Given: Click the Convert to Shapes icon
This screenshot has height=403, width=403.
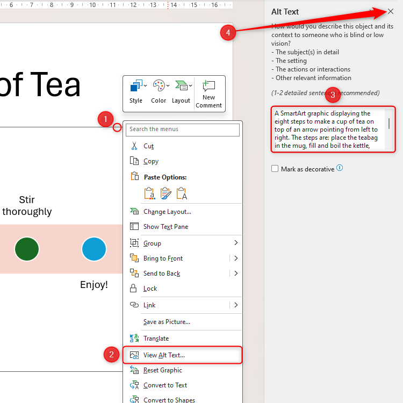Looking at the screenshot, I should pos(134,399).
